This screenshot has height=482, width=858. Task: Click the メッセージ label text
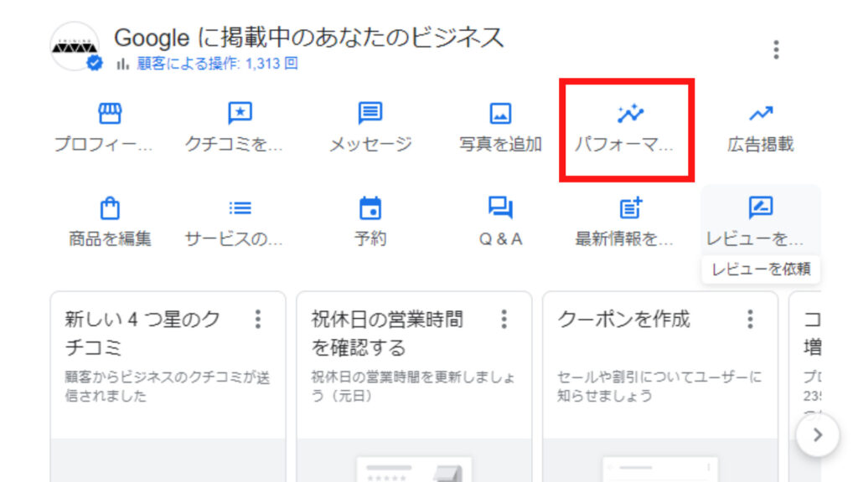click(x=370, y=144)
